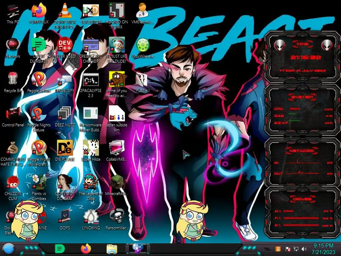Open File Explorer from the taskbar
Image resolution: width=341 pixels, height=256 pixels.
(112, 249)
